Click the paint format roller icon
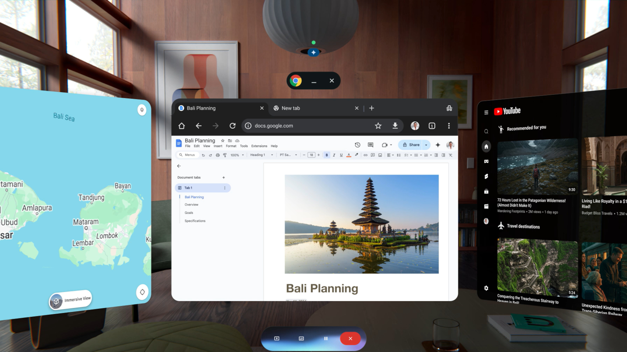 coord(225,155)
